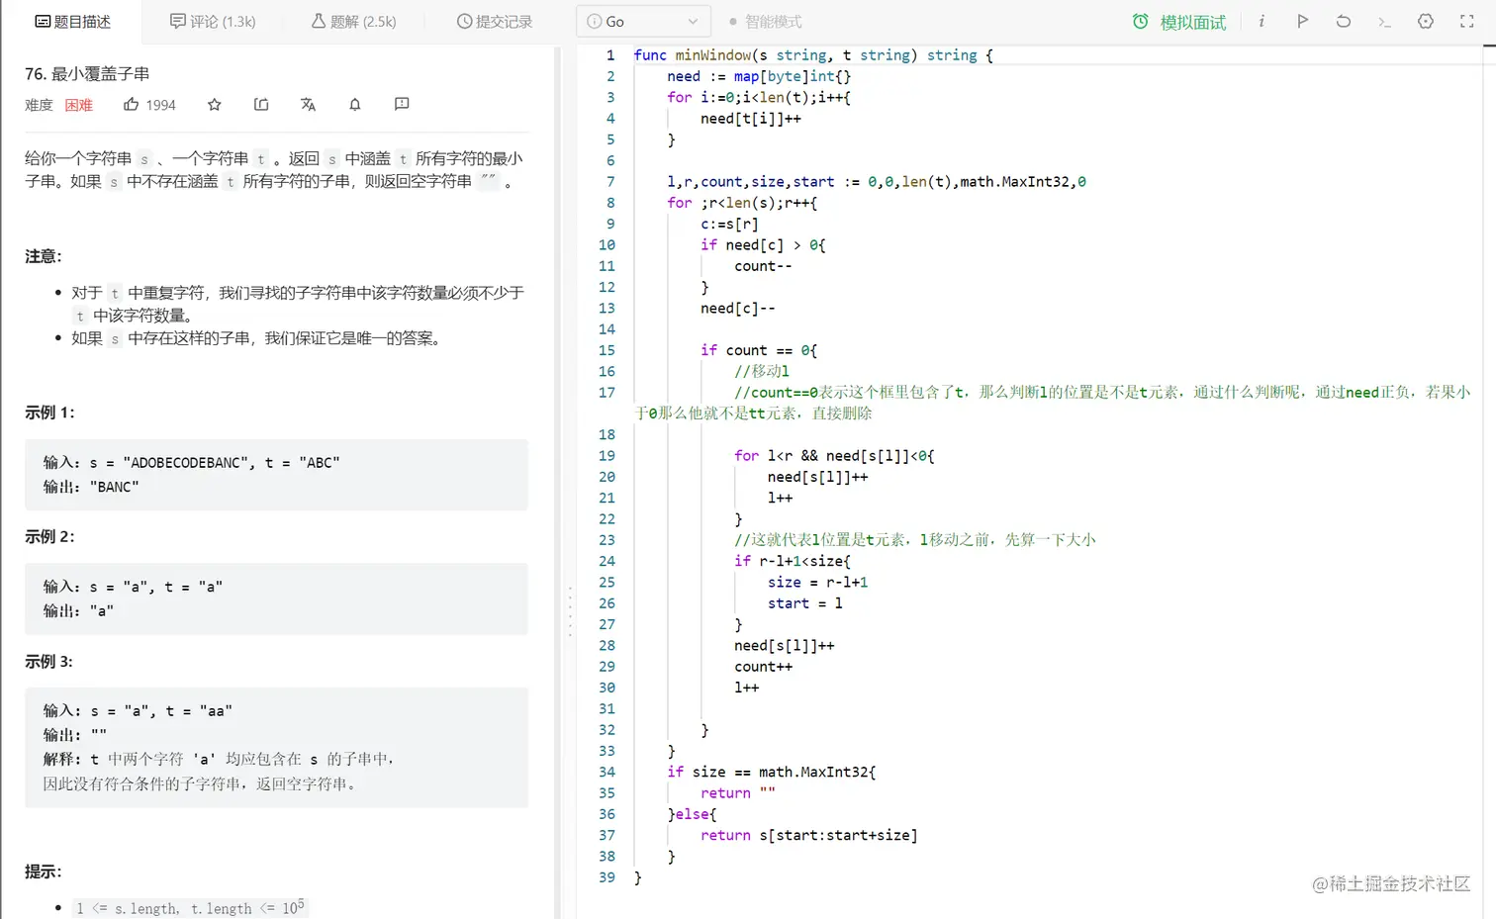This screenshot has width=1496, height=919.
Task: Click the output "BANC" line
Action: coord(91,487)
